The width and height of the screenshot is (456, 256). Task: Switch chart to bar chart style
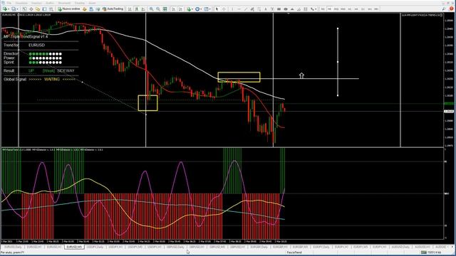pyautogui.click(x=130, y=9)
